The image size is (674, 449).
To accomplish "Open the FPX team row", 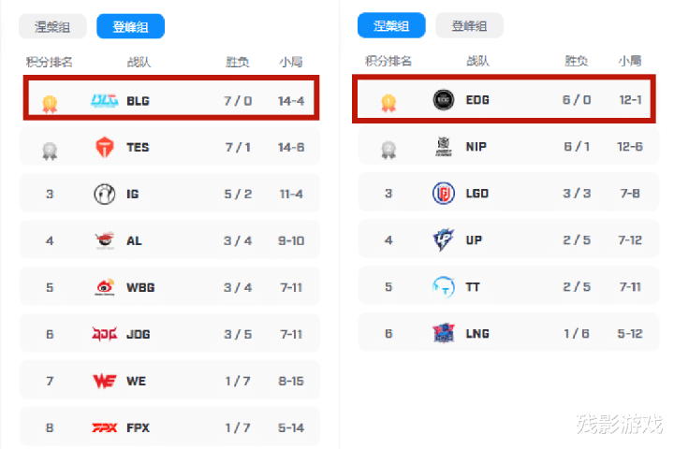I will coord(169,427).
